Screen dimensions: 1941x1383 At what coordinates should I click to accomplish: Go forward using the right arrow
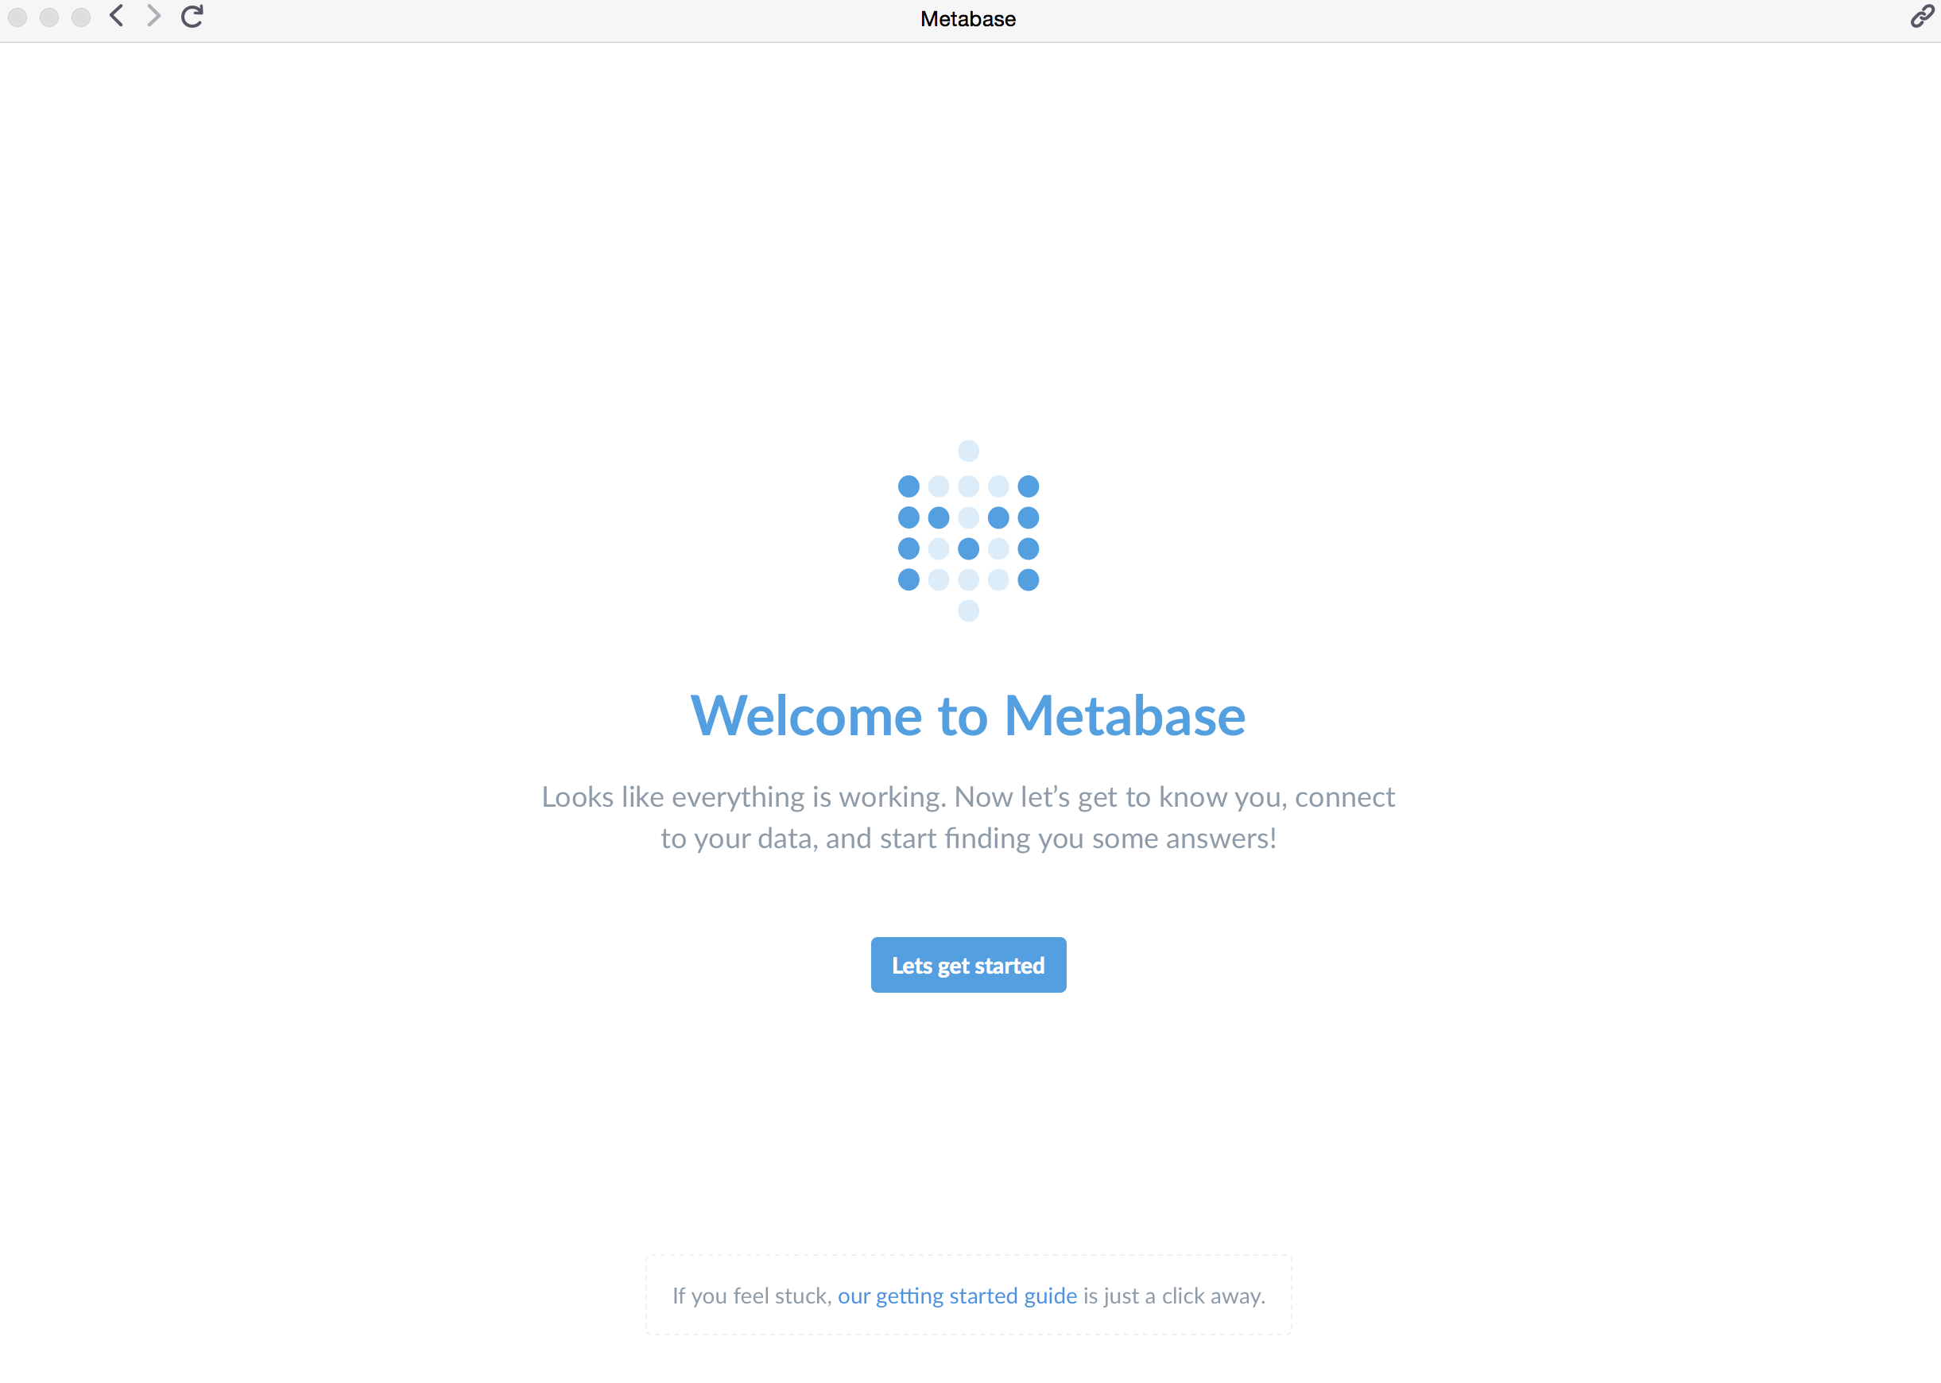pos(153,16)
